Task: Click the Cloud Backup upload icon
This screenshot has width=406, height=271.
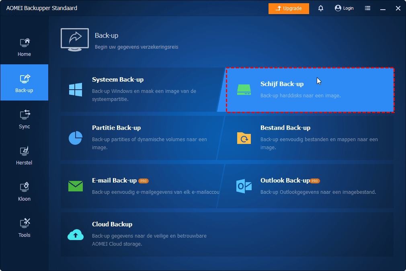Action: coord(76,234)
